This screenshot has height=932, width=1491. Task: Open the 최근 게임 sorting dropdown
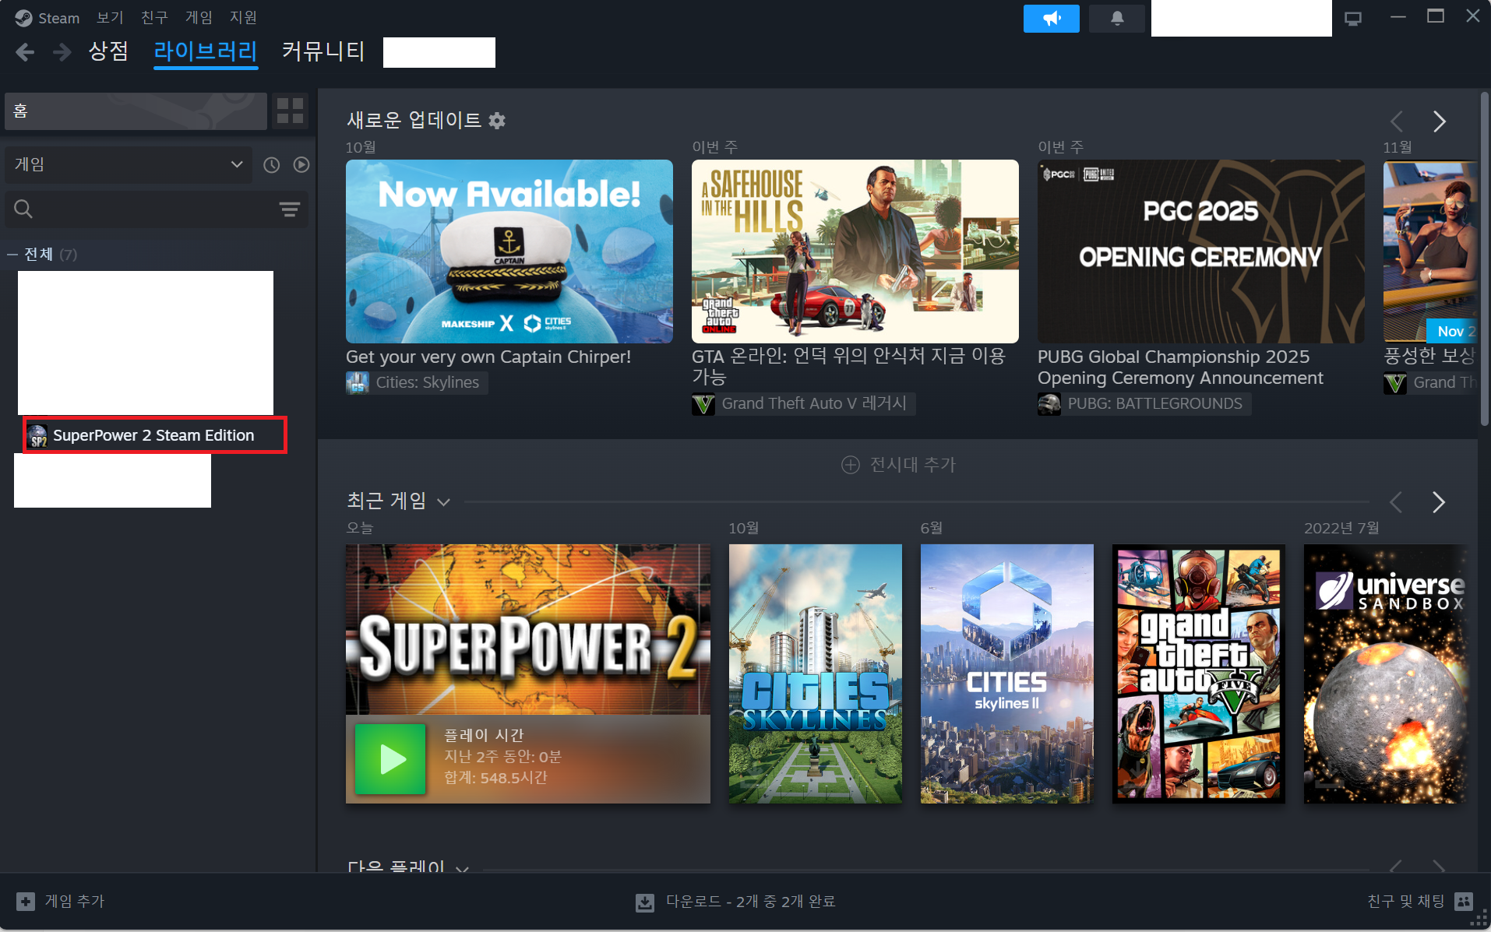click(444, 501)
